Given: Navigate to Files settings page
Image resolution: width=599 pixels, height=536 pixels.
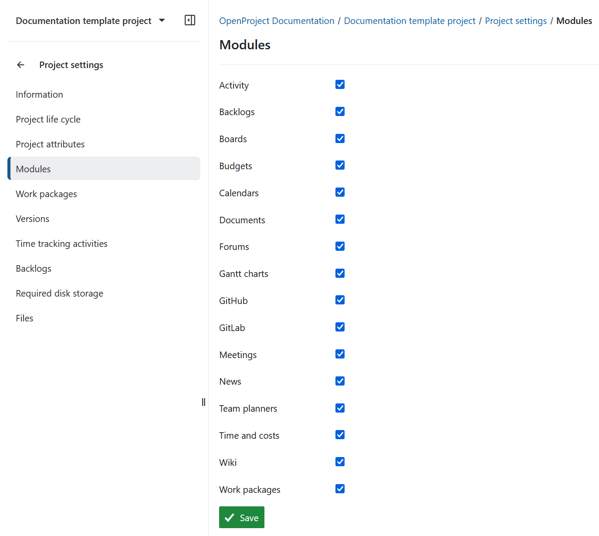Looking at the screenshot, I should (24, 318).
